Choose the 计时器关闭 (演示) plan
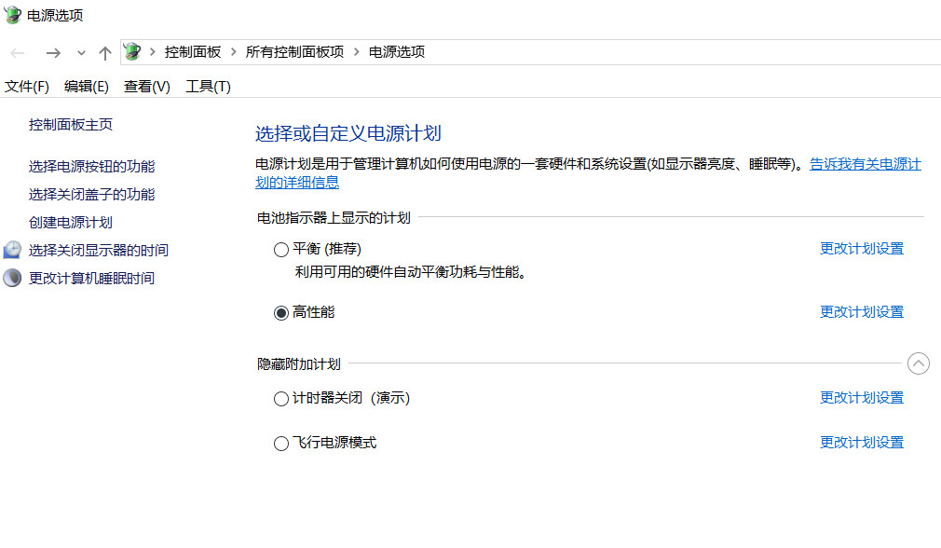This screenshot has width=941, height=548. tap(281, 399)
